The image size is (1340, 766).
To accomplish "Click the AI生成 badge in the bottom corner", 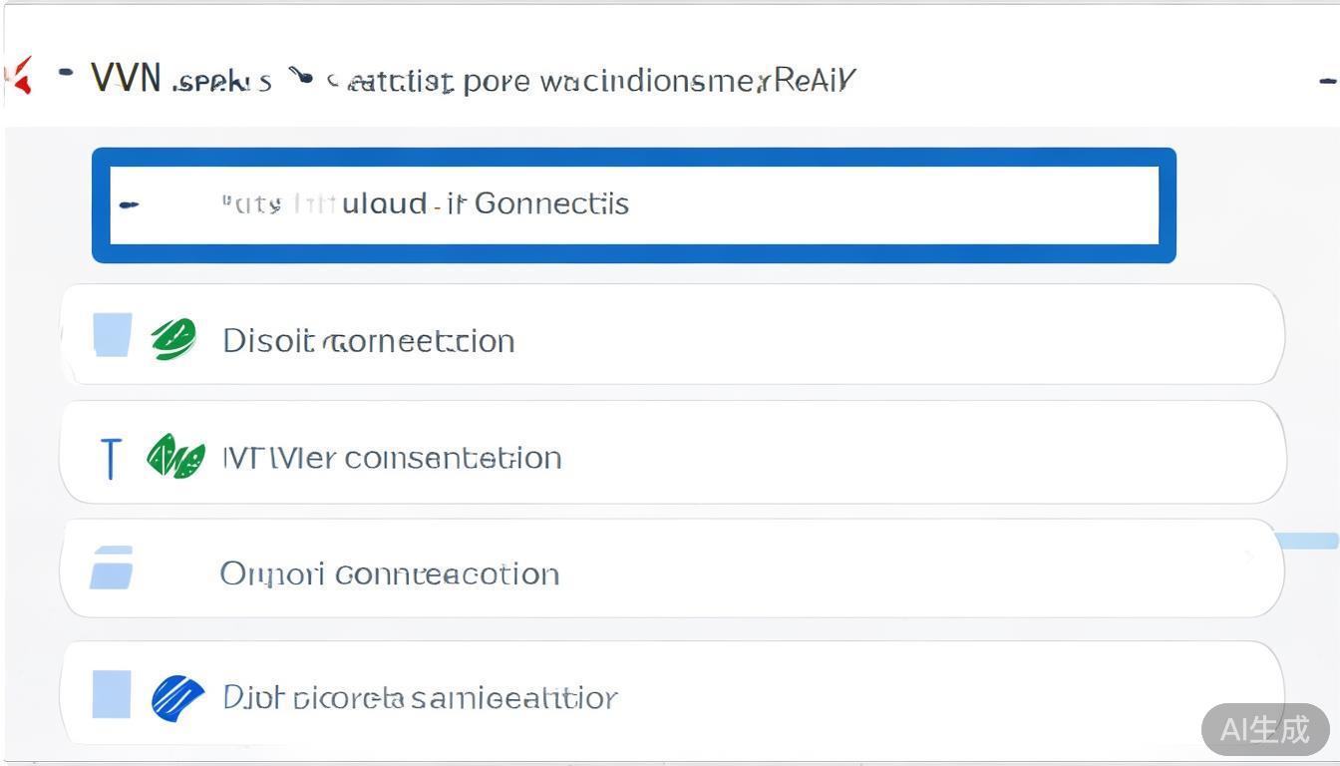I will click(1264, 729).
